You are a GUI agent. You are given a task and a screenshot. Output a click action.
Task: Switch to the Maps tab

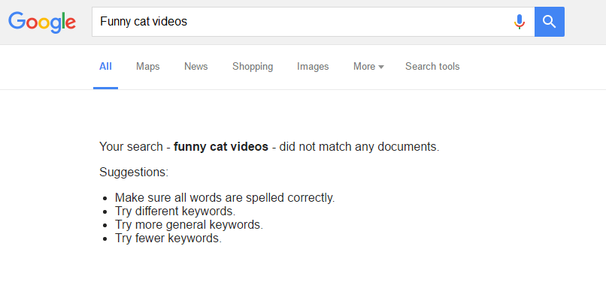point(147,67)
